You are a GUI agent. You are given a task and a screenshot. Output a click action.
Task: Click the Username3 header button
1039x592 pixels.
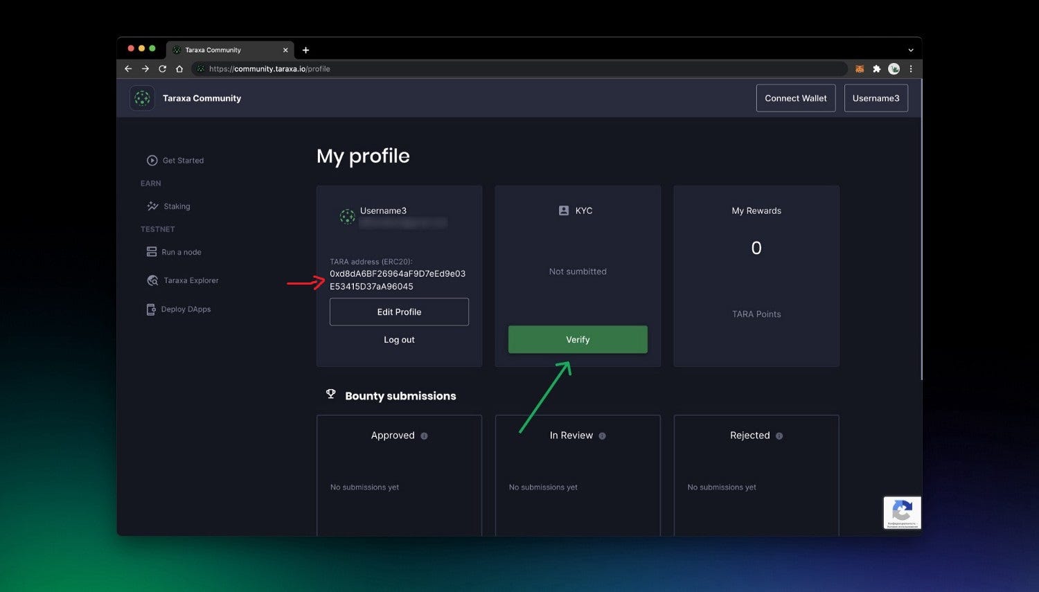[876, 98]
